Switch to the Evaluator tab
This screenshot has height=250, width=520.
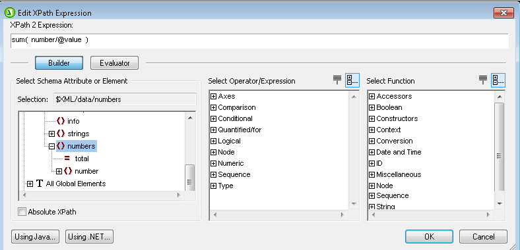click(114, 63)
